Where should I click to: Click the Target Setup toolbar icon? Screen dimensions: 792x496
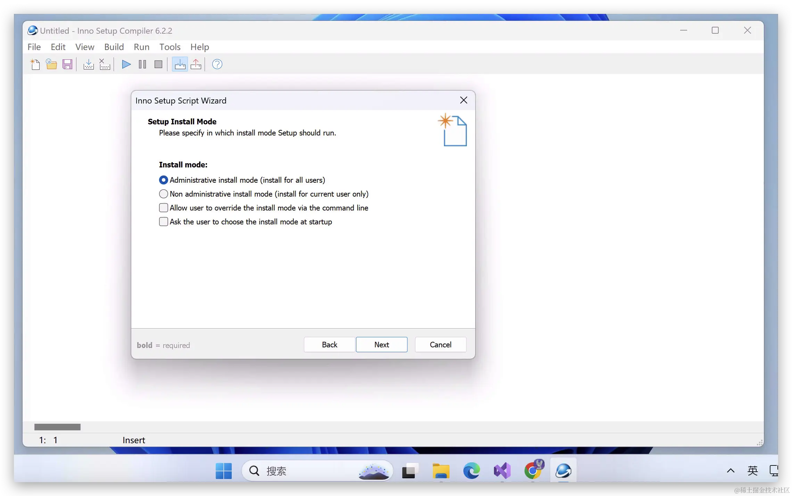pos(180,64)
